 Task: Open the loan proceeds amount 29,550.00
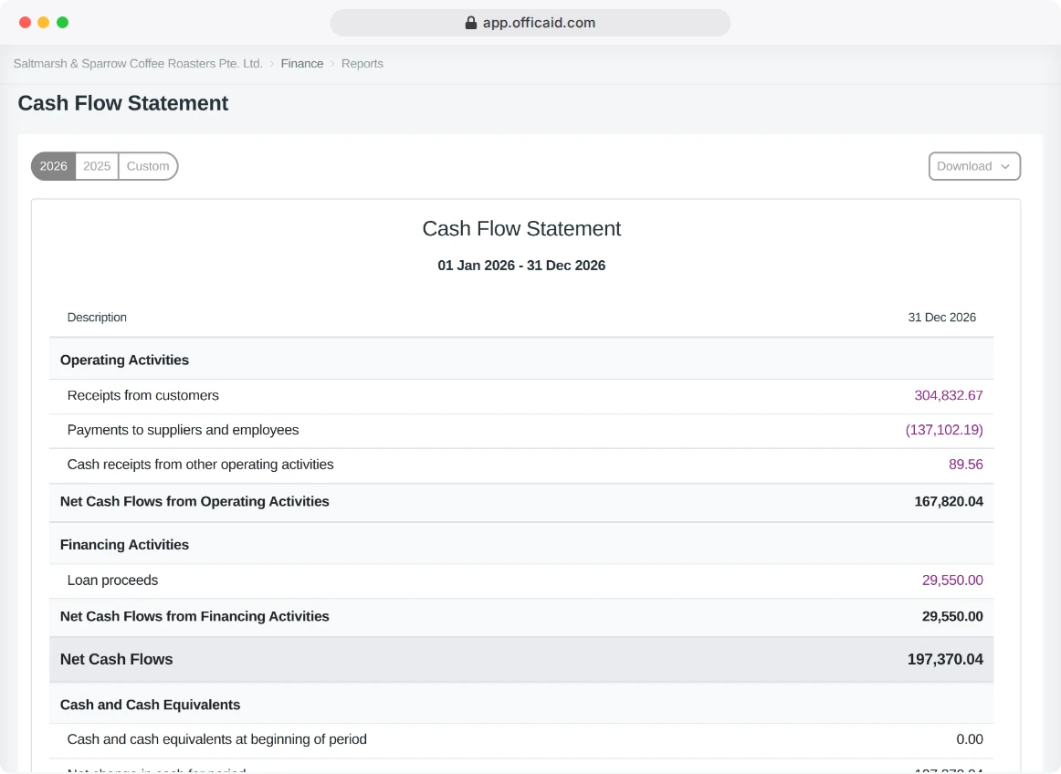point(952,580)
